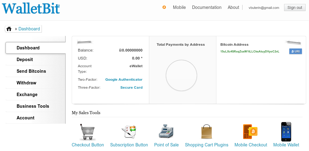Click the orange Bitcoin icon in header
309x151 pixels.
coord(164,7)
